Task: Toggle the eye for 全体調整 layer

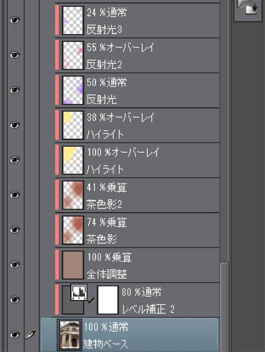Action: point(15,264)
